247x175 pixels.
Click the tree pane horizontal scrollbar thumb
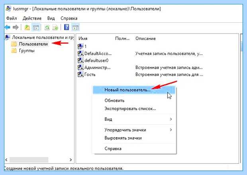(x=29, y=160)
